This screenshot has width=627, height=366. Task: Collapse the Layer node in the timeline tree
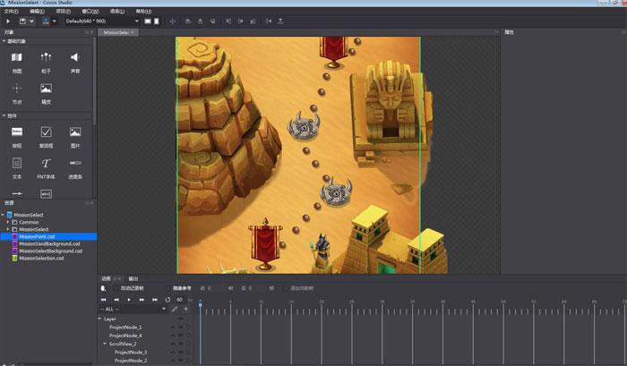[x=100, y=319]
